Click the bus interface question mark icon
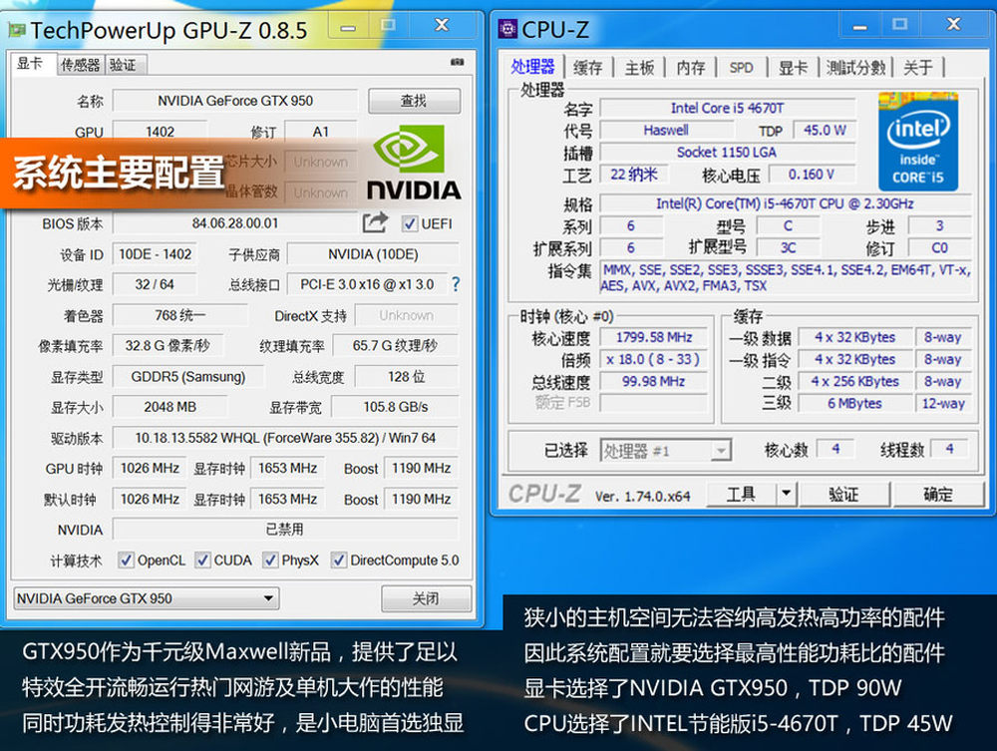This screenshot has width=997, height=751. [456, 284]
